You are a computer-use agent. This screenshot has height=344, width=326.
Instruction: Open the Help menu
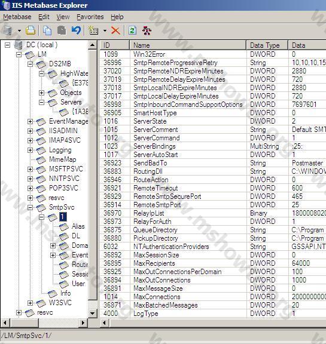coord(117,17)
